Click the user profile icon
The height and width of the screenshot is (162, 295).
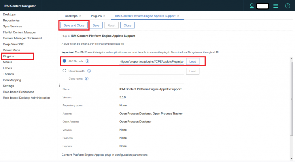pyautogui.click(x=251, y=6)
